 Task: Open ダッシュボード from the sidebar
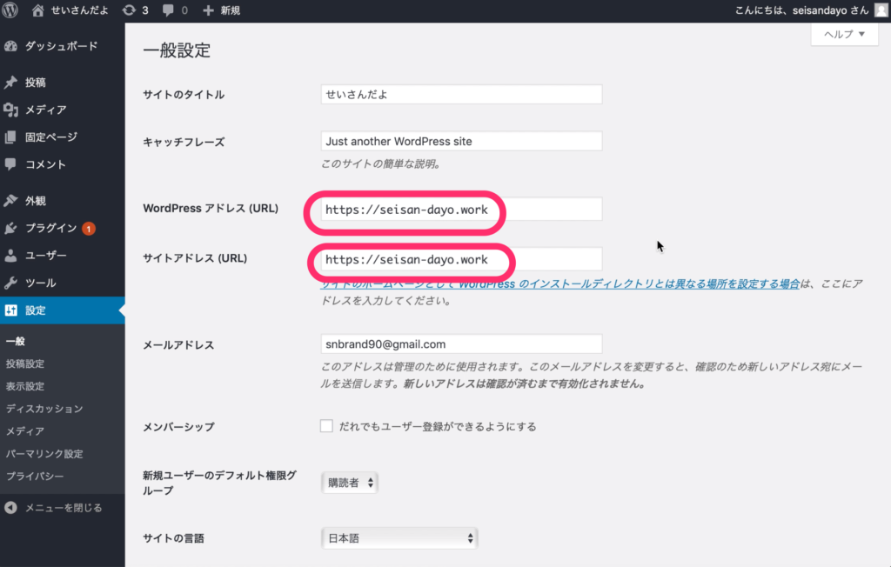point(61,46)
